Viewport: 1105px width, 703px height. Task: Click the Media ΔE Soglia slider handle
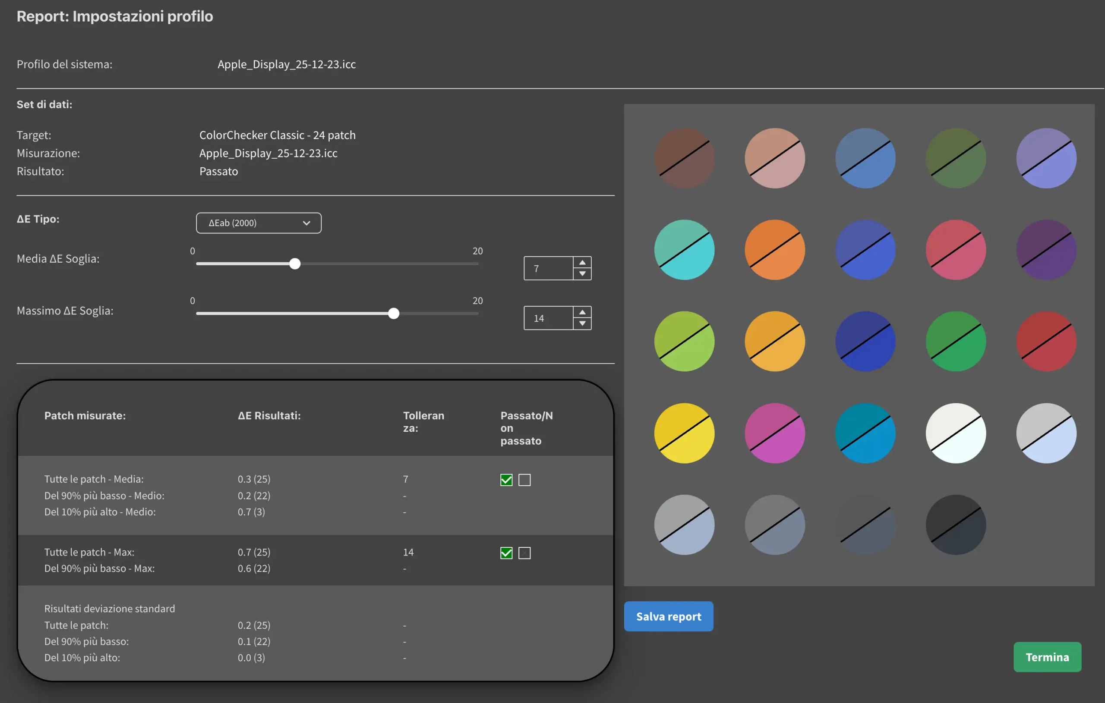295,264
